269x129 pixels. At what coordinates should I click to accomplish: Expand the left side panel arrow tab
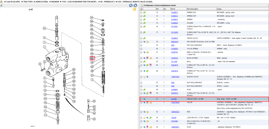click(1, 5)
